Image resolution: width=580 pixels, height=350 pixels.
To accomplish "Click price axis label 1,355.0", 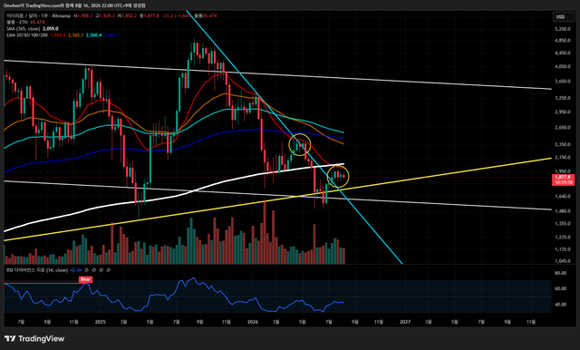I will [563, 224].
